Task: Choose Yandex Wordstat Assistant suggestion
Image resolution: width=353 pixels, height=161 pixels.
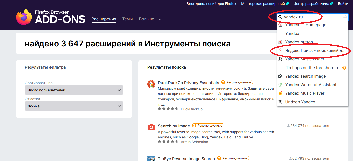Action: (x=311, y=85)
